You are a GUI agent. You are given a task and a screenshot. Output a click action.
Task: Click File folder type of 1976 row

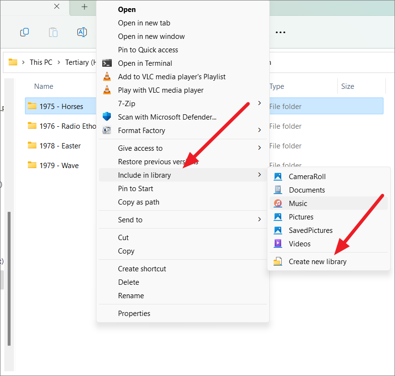tap(286, 126)
